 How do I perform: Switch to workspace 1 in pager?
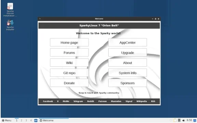pos(17,120)
